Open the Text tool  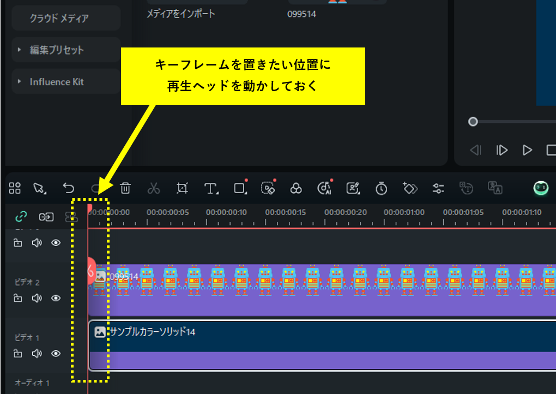tap(210, 188)
